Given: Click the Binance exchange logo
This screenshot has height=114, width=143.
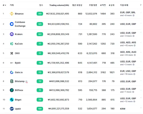Looking at the screenshot, I should (x=12, y=14).
